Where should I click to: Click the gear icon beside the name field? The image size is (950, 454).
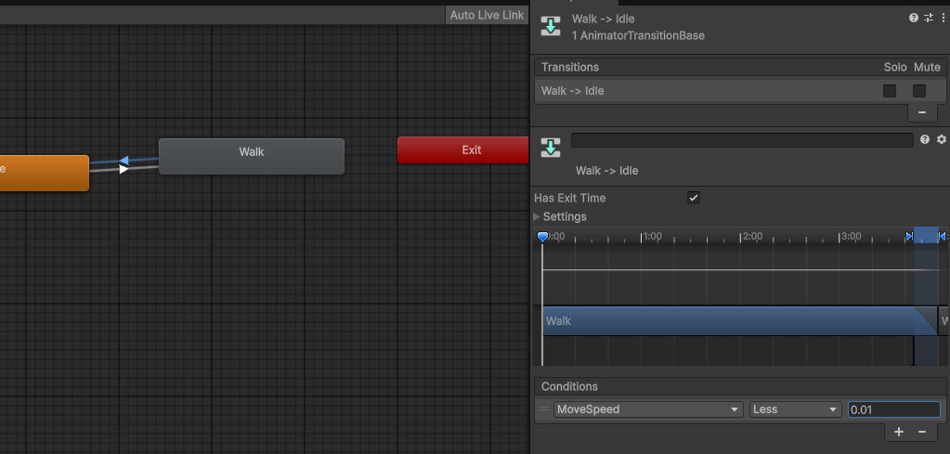pos(942,139)
